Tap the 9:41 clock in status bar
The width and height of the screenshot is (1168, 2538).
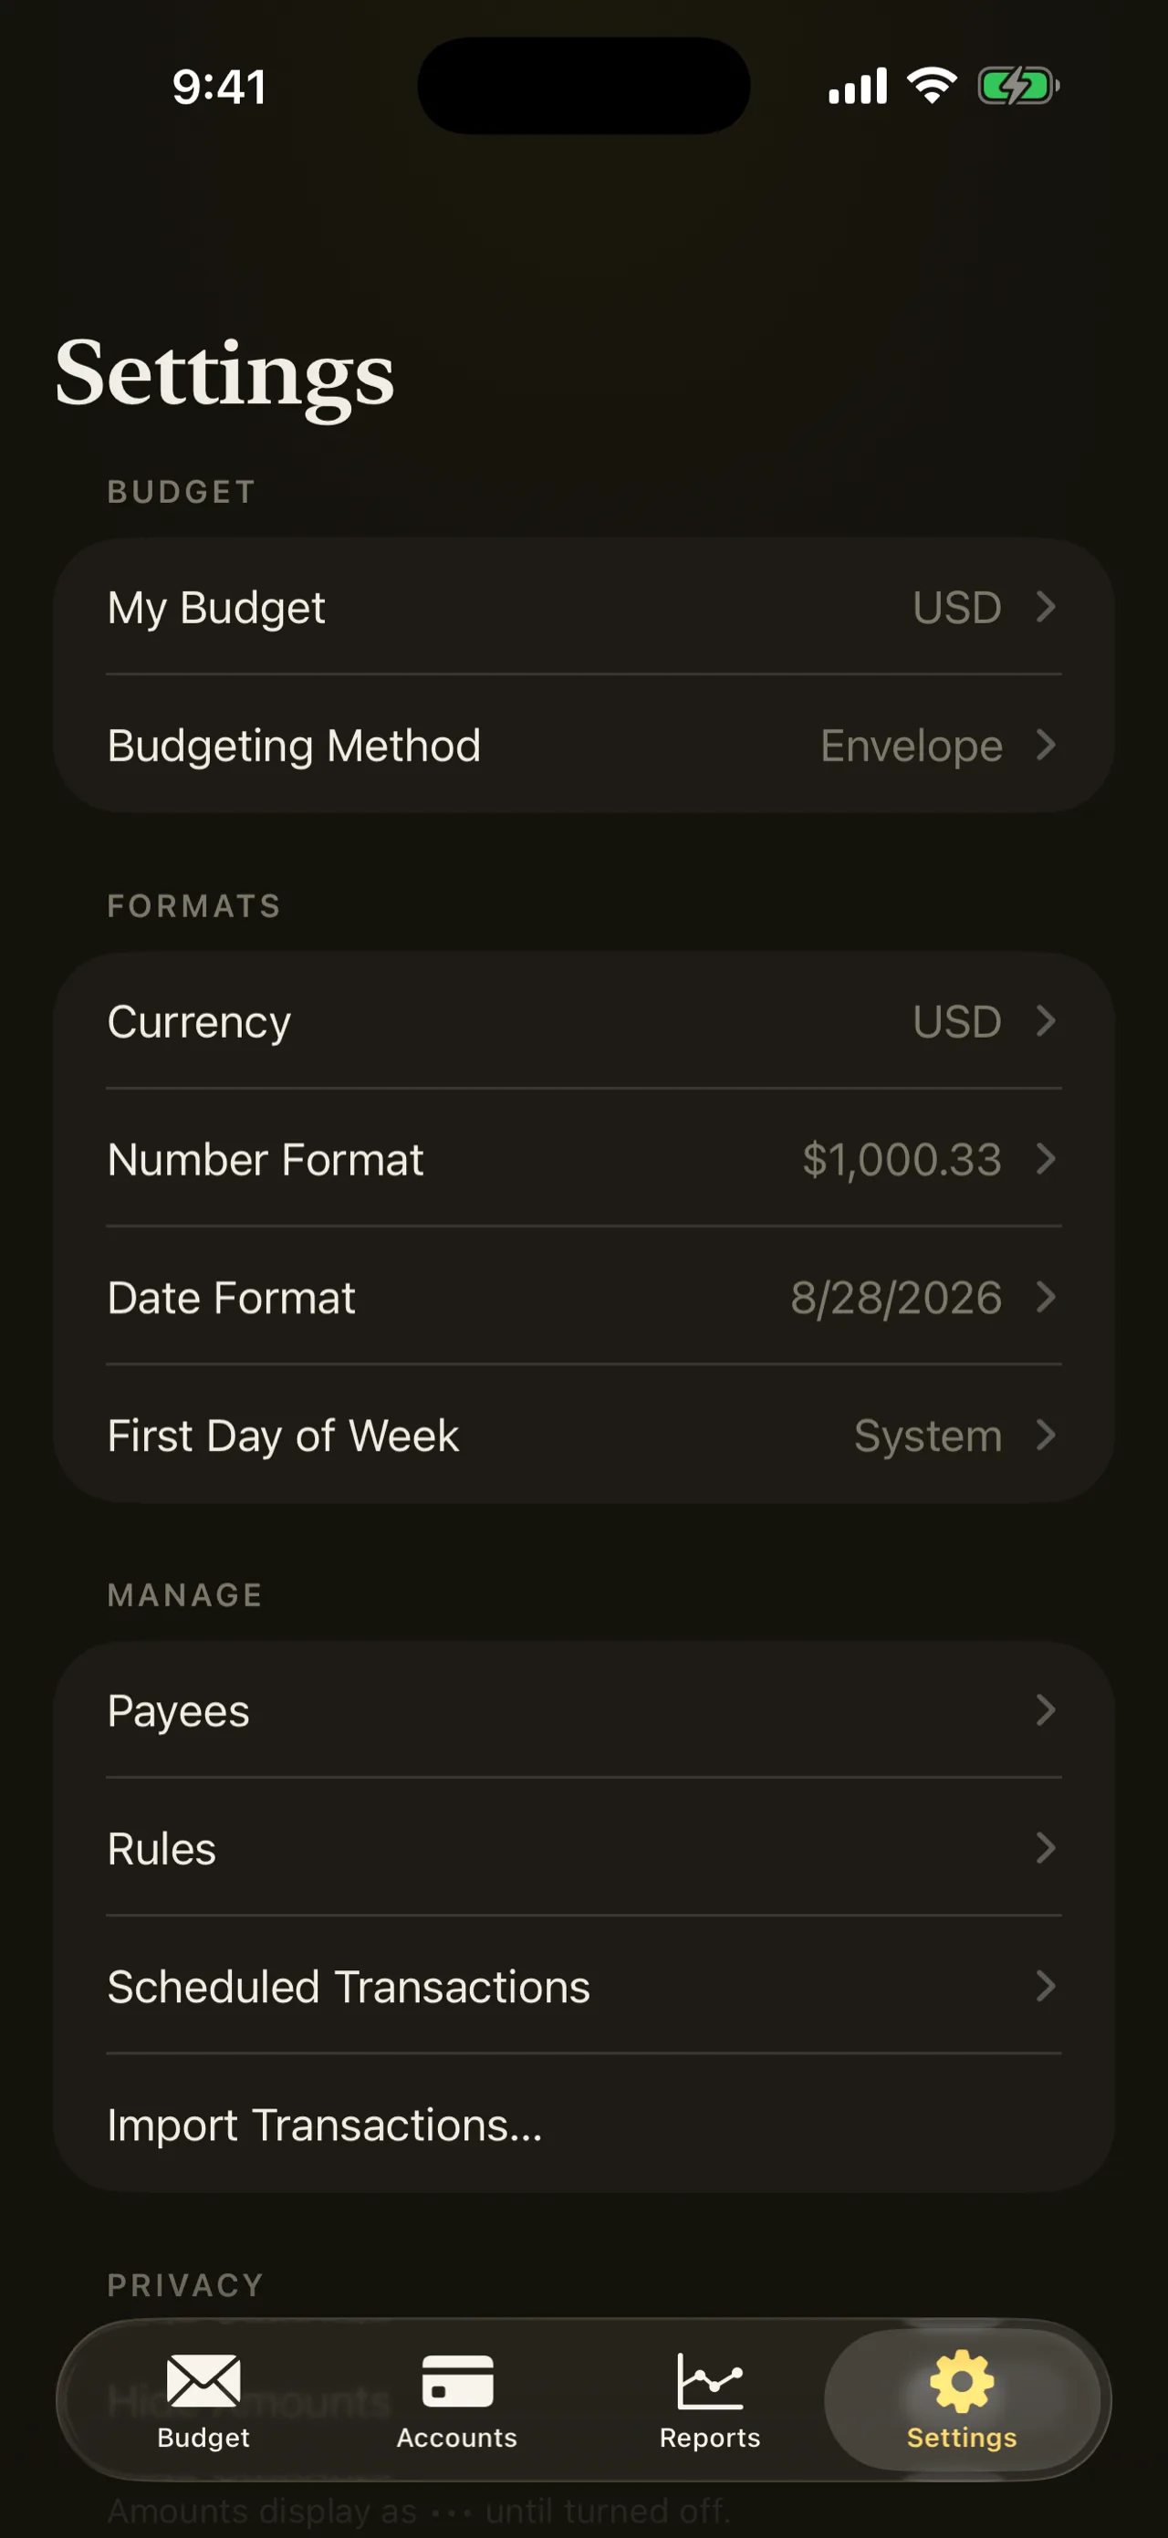pos(219,87)
